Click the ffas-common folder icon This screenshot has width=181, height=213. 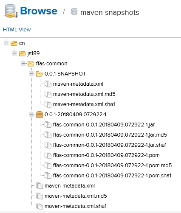coord(31,64)
